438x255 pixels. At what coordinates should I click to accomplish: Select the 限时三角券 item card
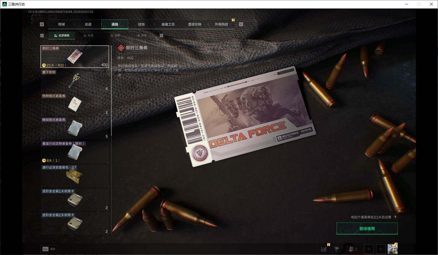tap(75, 57)
